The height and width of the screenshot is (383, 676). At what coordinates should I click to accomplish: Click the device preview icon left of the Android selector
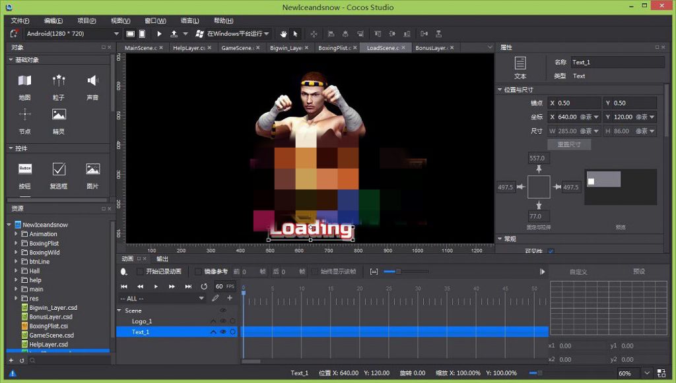click(15, 34)
